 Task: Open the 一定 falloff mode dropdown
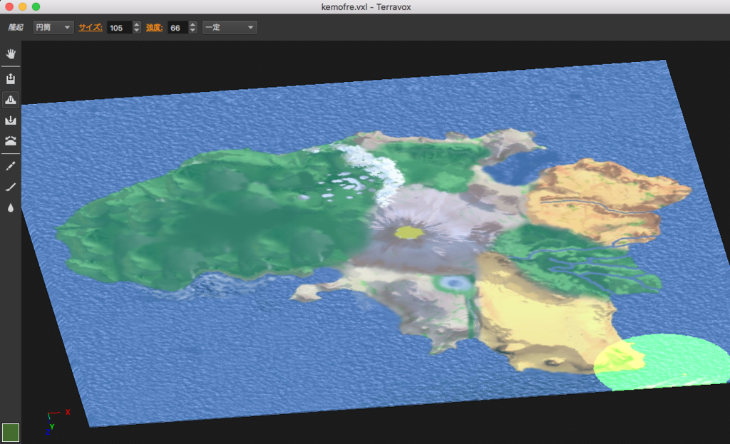(x=230, y=28)
